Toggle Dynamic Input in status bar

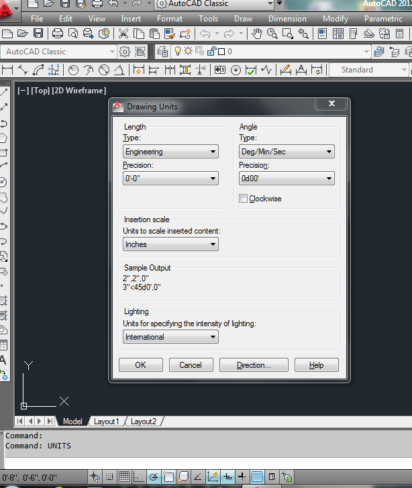(x=227, y=477)
